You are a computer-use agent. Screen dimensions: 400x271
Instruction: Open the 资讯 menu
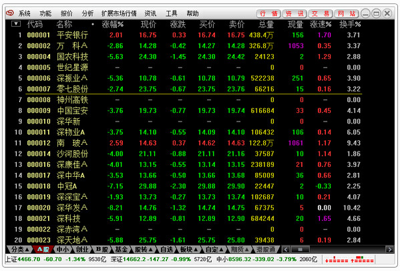pos(150,13)
